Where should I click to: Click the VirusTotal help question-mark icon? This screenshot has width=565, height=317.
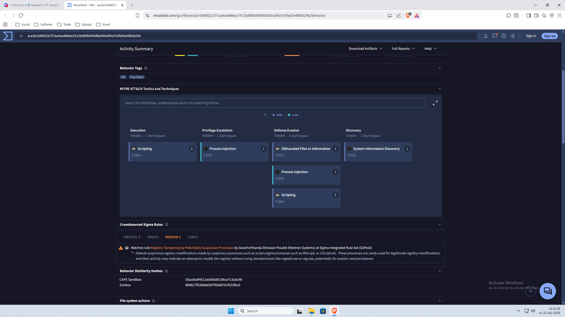[504, 36]
